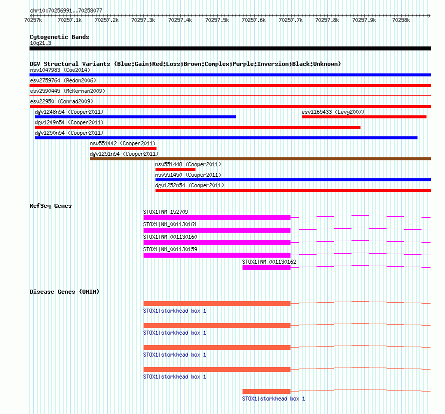445x414 pixels.
Task: Open the nsv551450 (Cooper2011) variant label
Action: [188, 175]
